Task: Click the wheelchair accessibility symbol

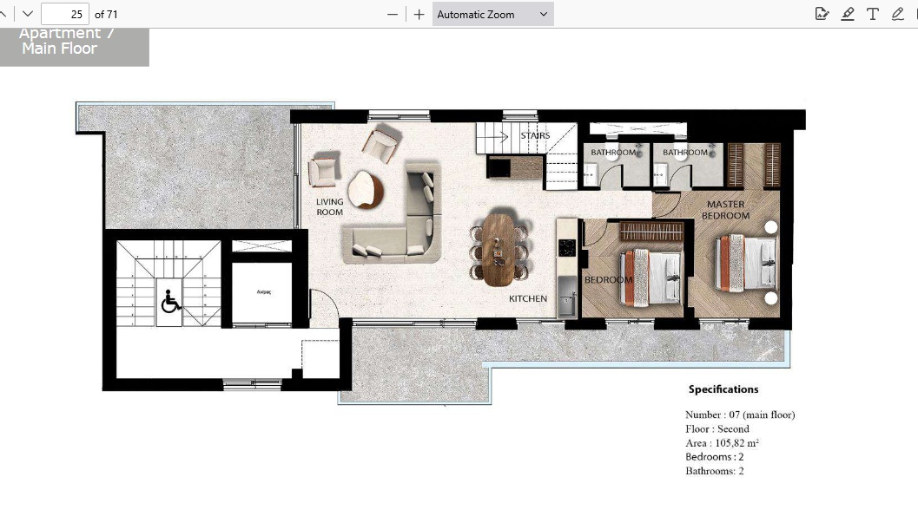Action: [x=171, y=302]
